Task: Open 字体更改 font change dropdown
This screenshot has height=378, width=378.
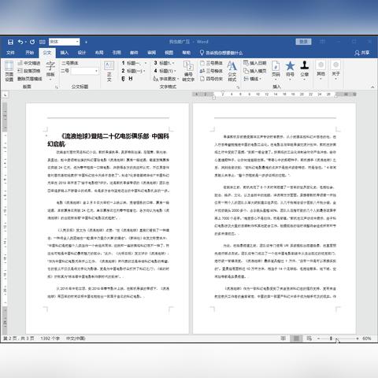Action: coord(166,79)
